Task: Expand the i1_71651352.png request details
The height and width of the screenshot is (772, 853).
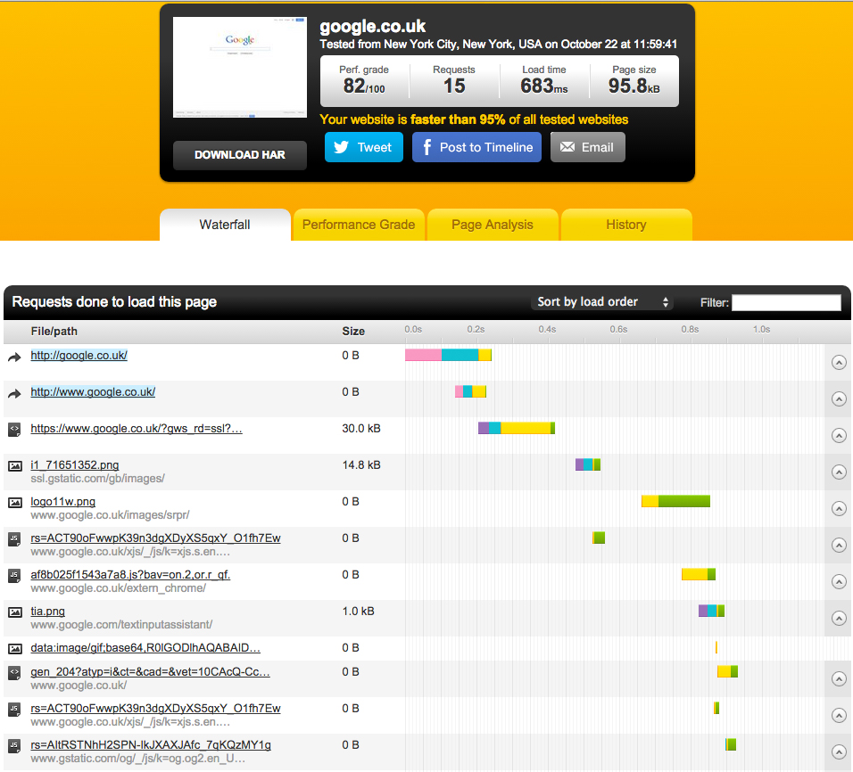Action: [839, 472]
